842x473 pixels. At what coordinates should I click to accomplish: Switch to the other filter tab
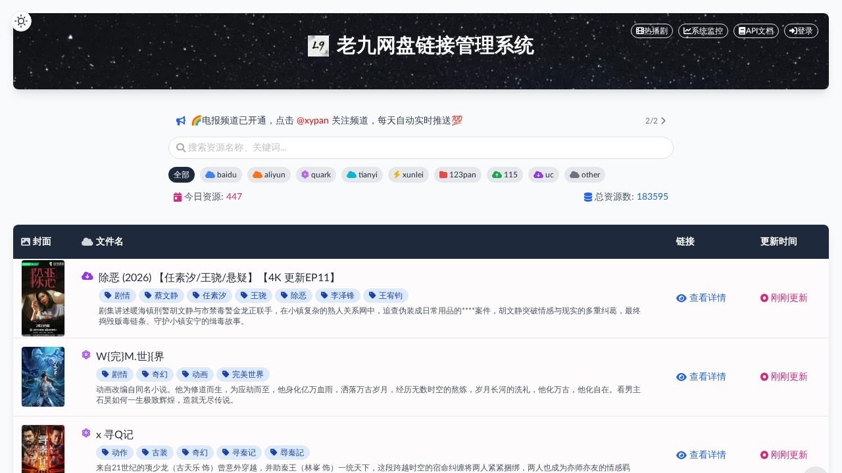(584, 175)
